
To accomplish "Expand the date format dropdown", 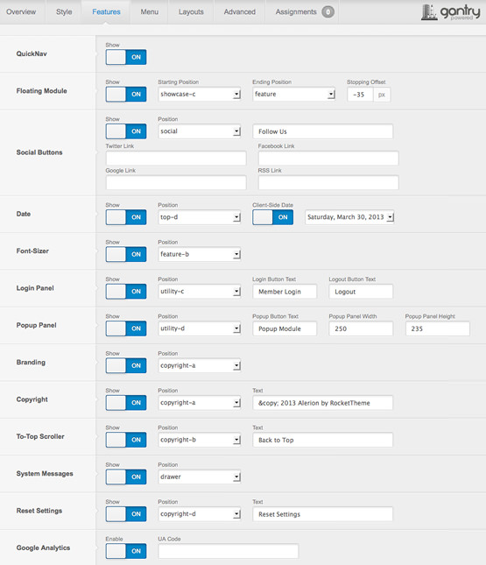I will (x=349, y=217).
